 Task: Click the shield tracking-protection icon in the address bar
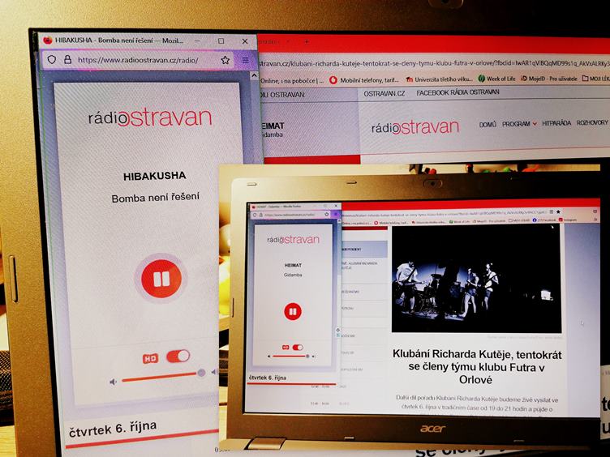pos(52,59)
